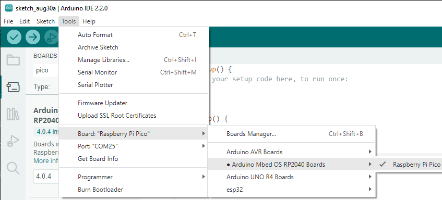442x200 pixels.
Task: Select the checked Raspberry Pi Pico board
Action: click(409, 164)
